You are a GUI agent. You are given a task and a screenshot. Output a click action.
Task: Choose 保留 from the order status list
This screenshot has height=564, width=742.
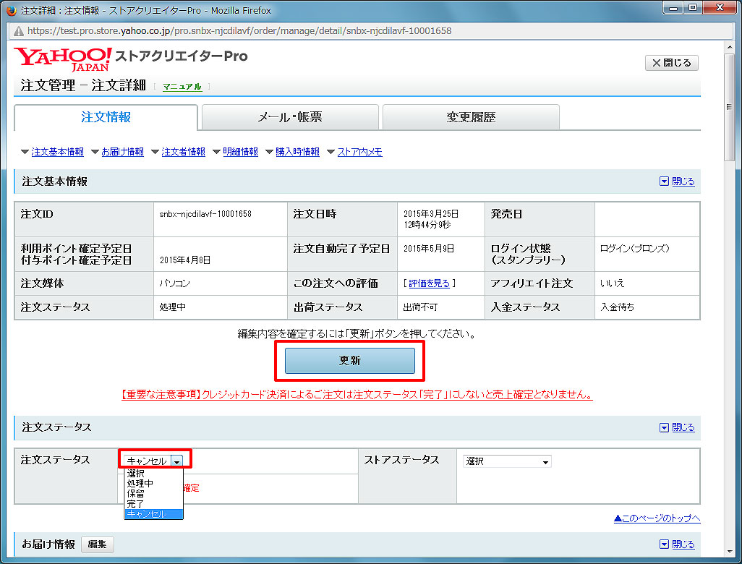(x=135, y=493)
